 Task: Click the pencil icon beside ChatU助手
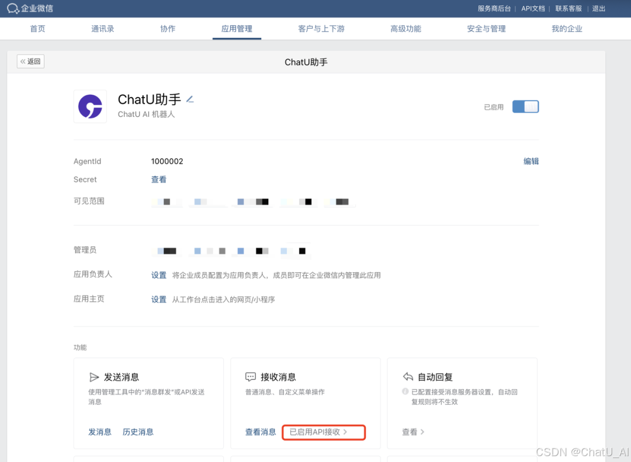(x=190, y=99)
